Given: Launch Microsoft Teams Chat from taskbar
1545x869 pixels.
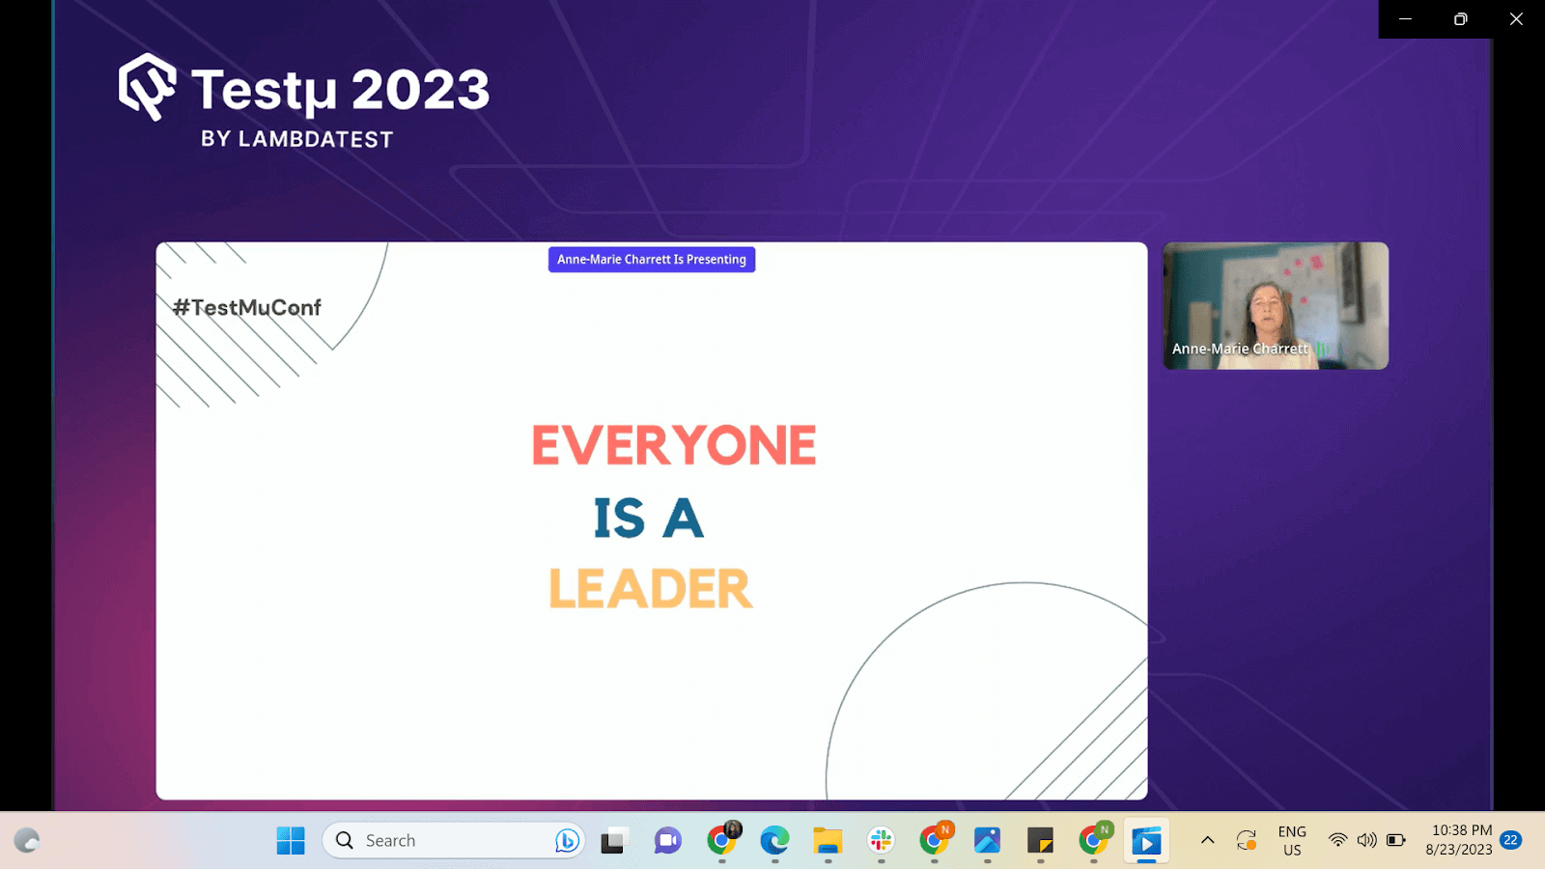Looking at the screenshot, I should click(x=667, y=841).
